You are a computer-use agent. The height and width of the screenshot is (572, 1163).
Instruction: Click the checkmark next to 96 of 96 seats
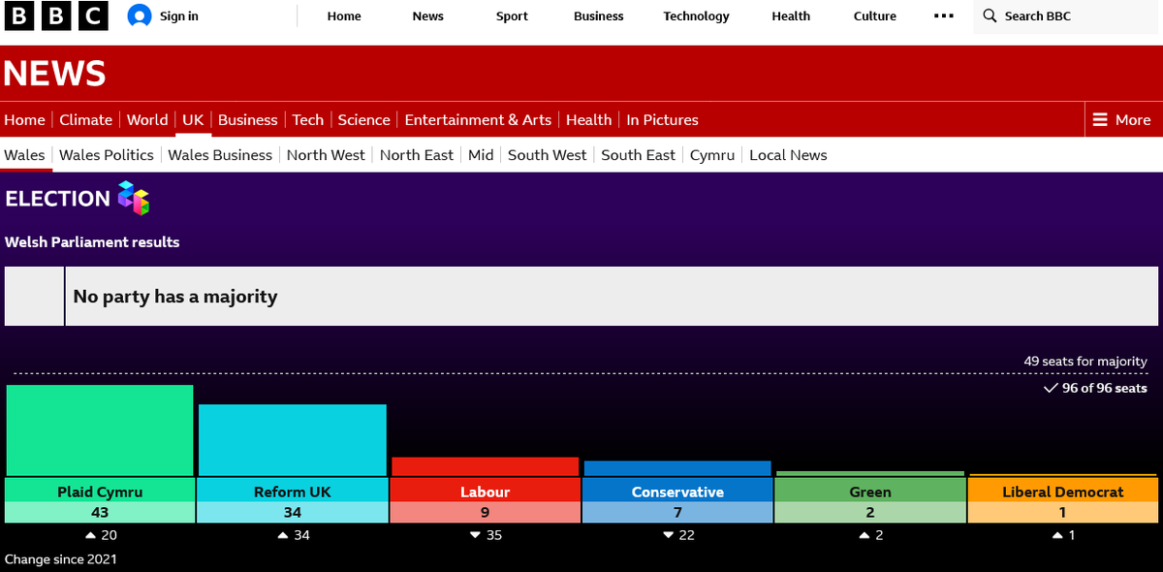click(1051, 388)
